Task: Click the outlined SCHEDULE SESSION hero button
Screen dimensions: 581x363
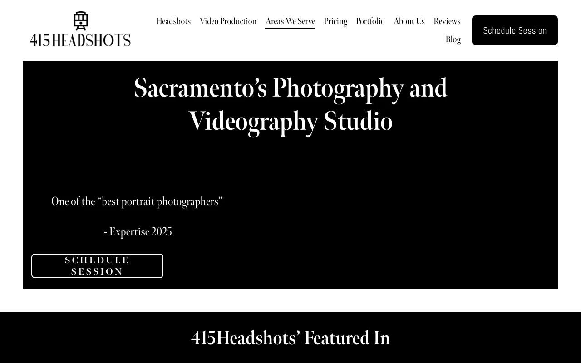Action: coord(97,266)
